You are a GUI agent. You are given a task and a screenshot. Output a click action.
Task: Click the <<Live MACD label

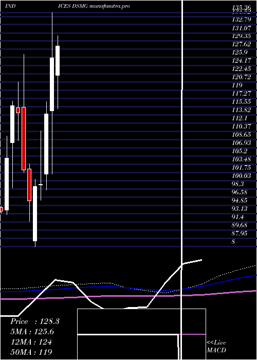tap(216, 347)
